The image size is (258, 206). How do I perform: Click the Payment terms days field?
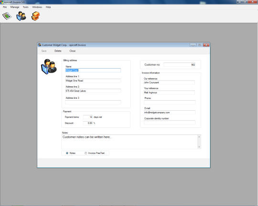[88, 117]
